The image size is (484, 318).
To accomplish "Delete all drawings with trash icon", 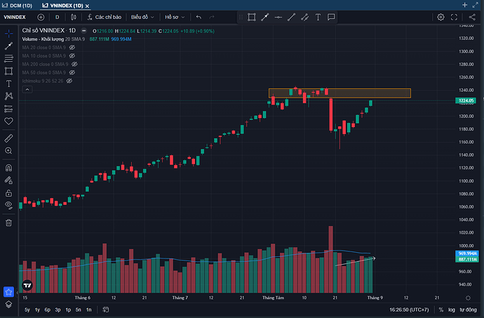I will [9, 223].
